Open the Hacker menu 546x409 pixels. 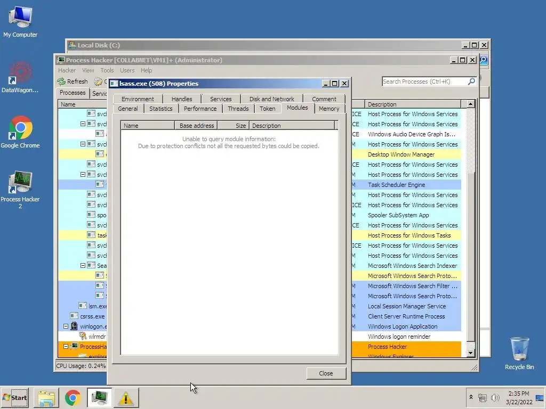[67, 70]
